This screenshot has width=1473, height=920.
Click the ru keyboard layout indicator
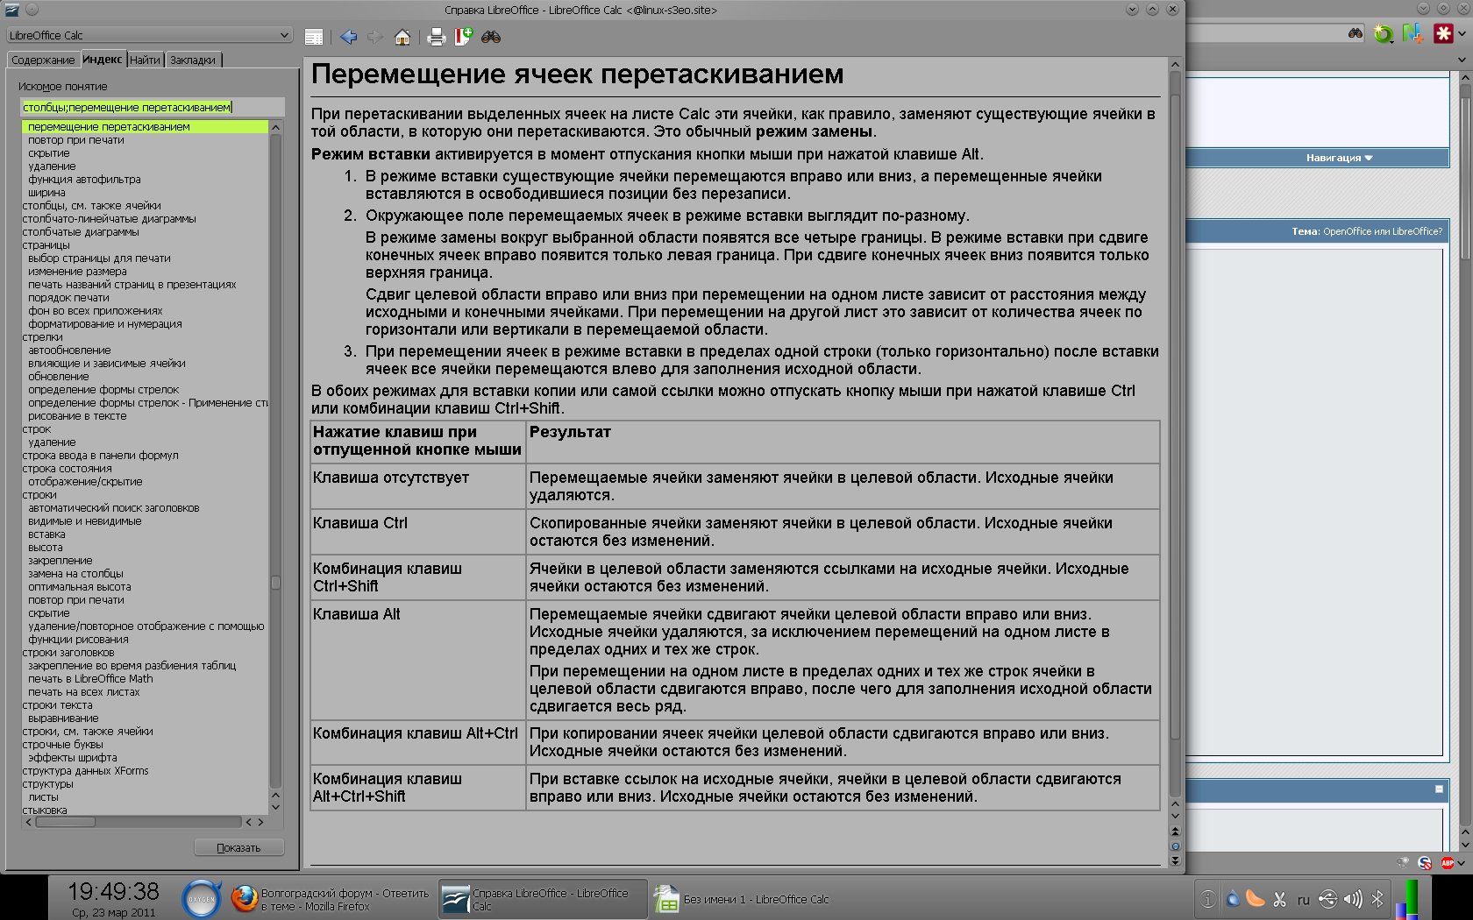[1304, 900]
